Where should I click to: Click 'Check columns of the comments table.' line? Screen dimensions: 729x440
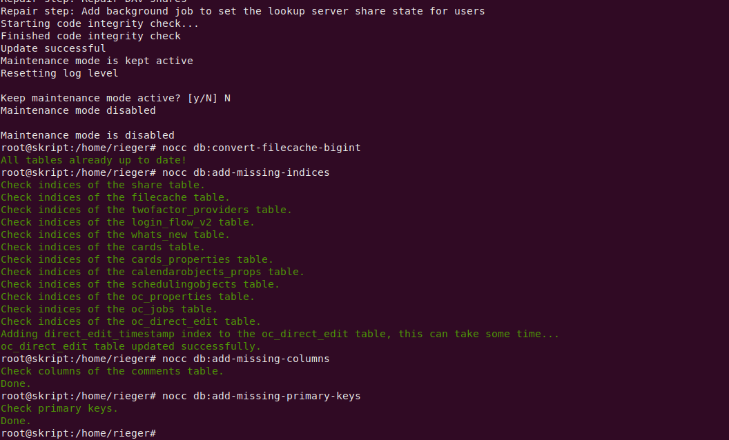tap(112, 371)
